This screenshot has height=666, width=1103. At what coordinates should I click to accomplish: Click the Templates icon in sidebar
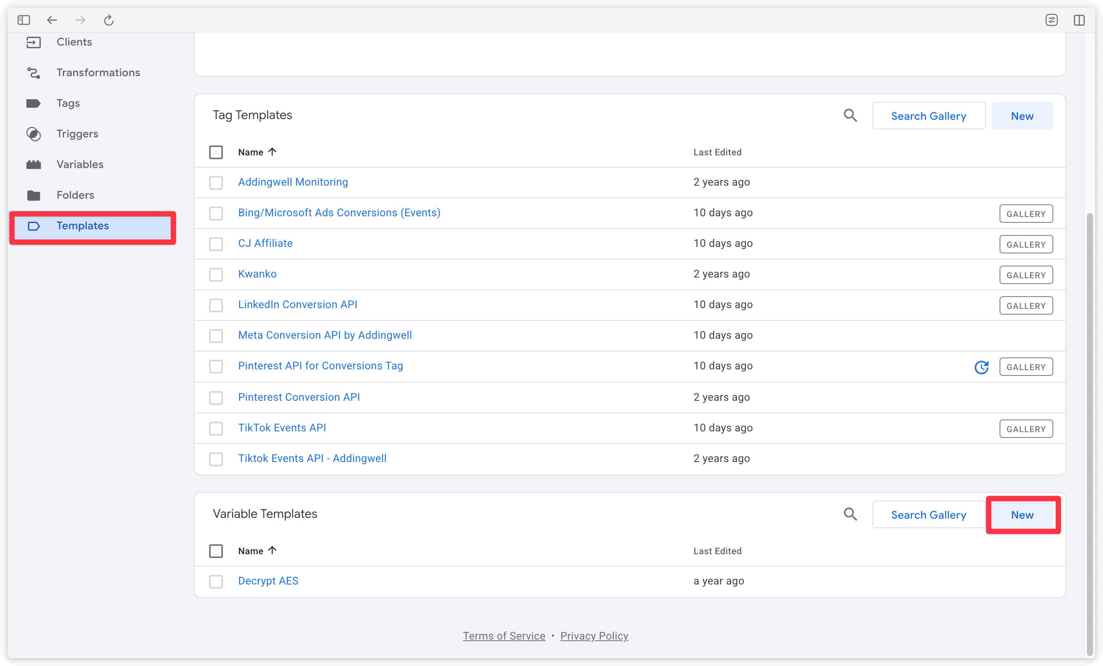coord(34,226)
